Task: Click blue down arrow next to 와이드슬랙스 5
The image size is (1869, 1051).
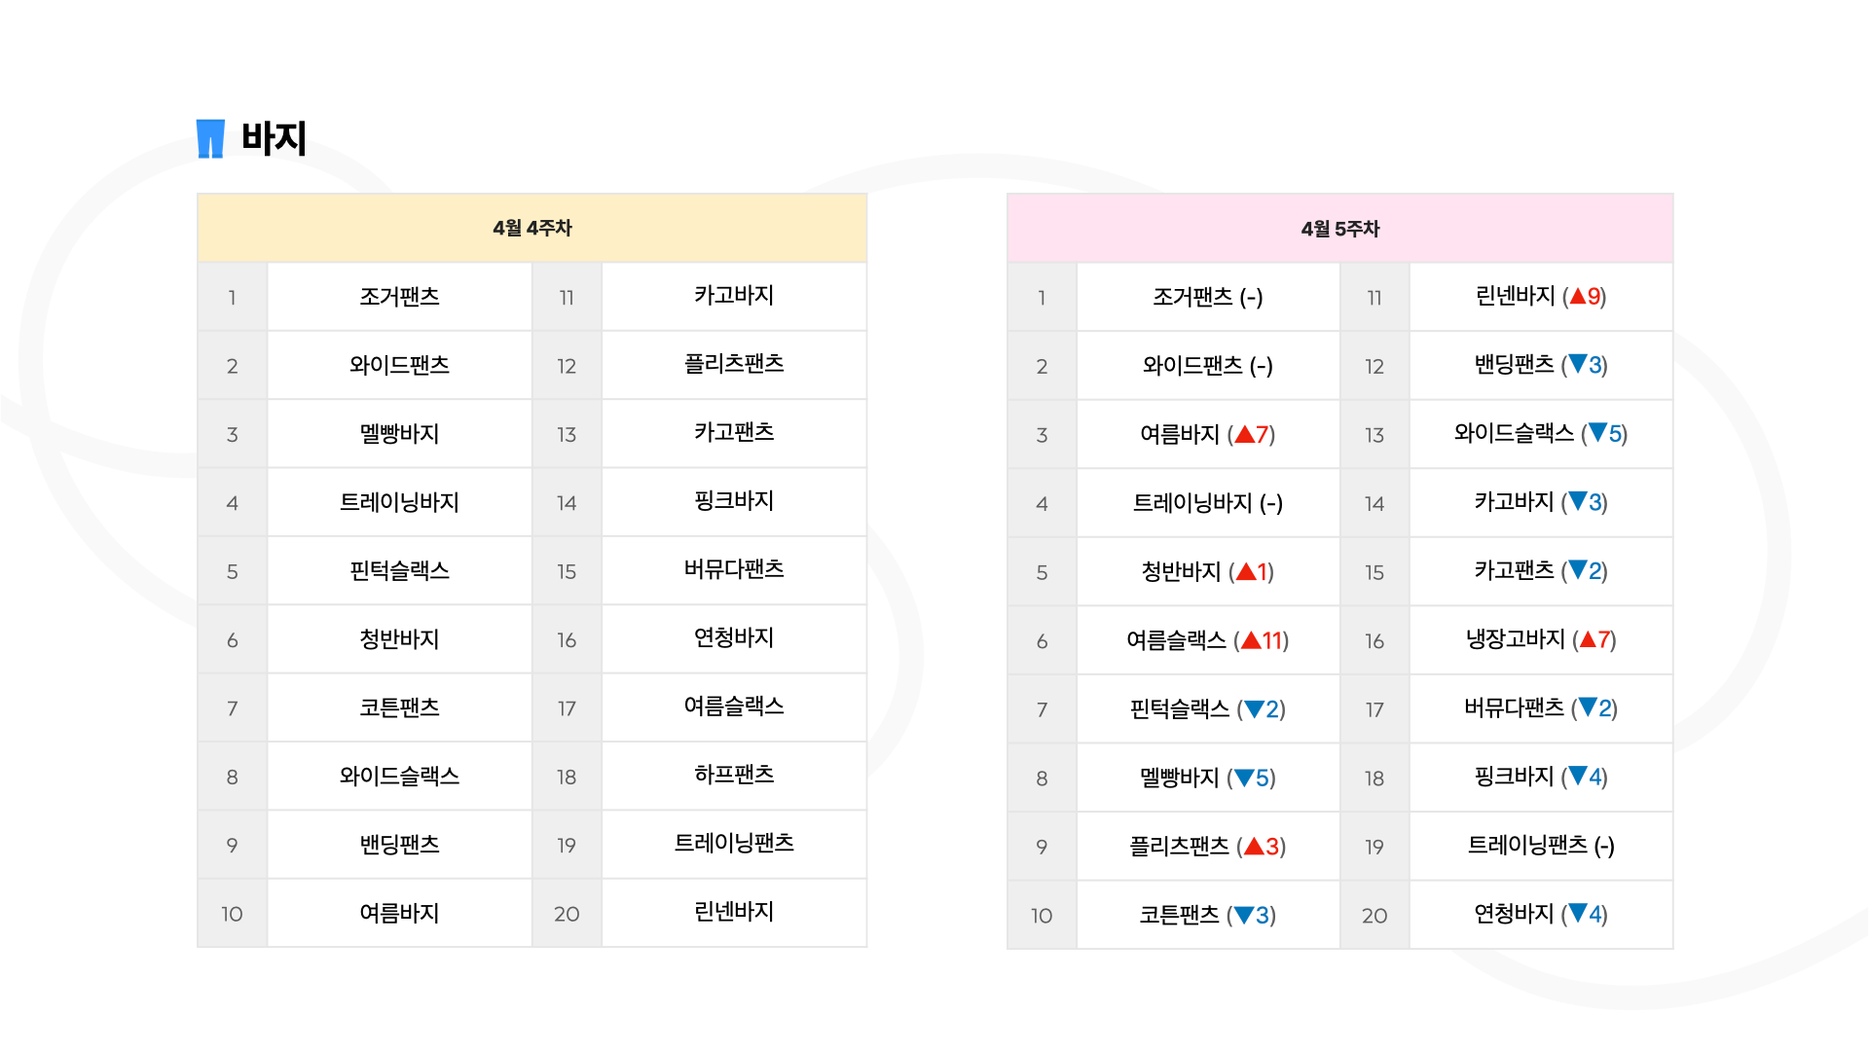Action: point(1597,432)
